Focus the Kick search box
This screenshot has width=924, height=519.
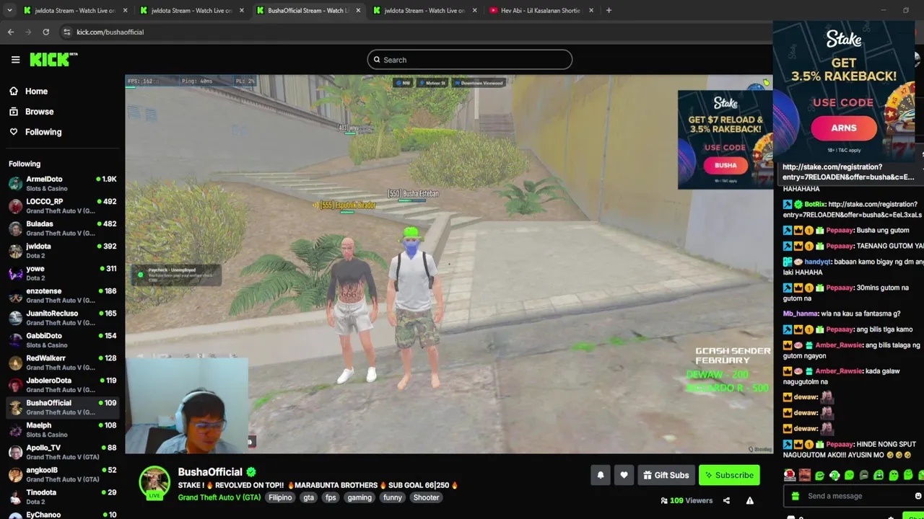[x=470, y=60]
